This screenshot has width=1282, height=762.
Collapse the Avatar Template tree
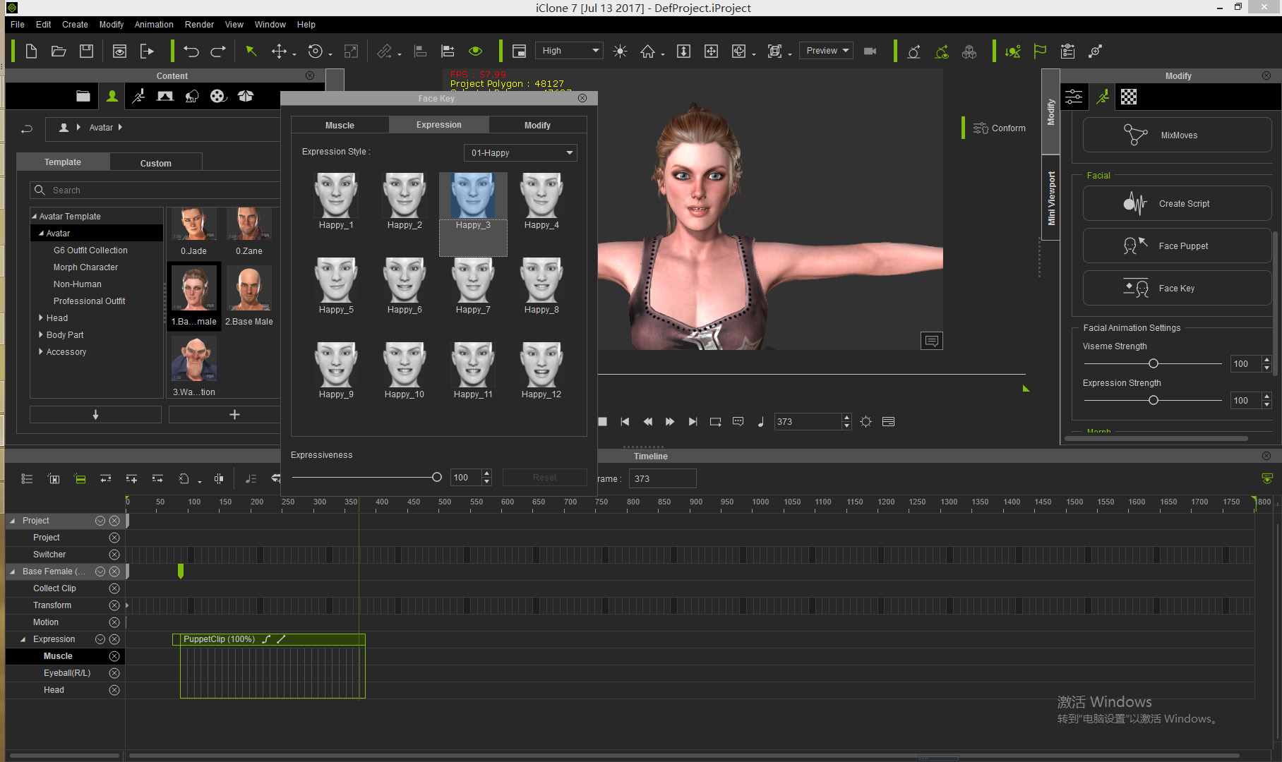(x=34, y=217)
